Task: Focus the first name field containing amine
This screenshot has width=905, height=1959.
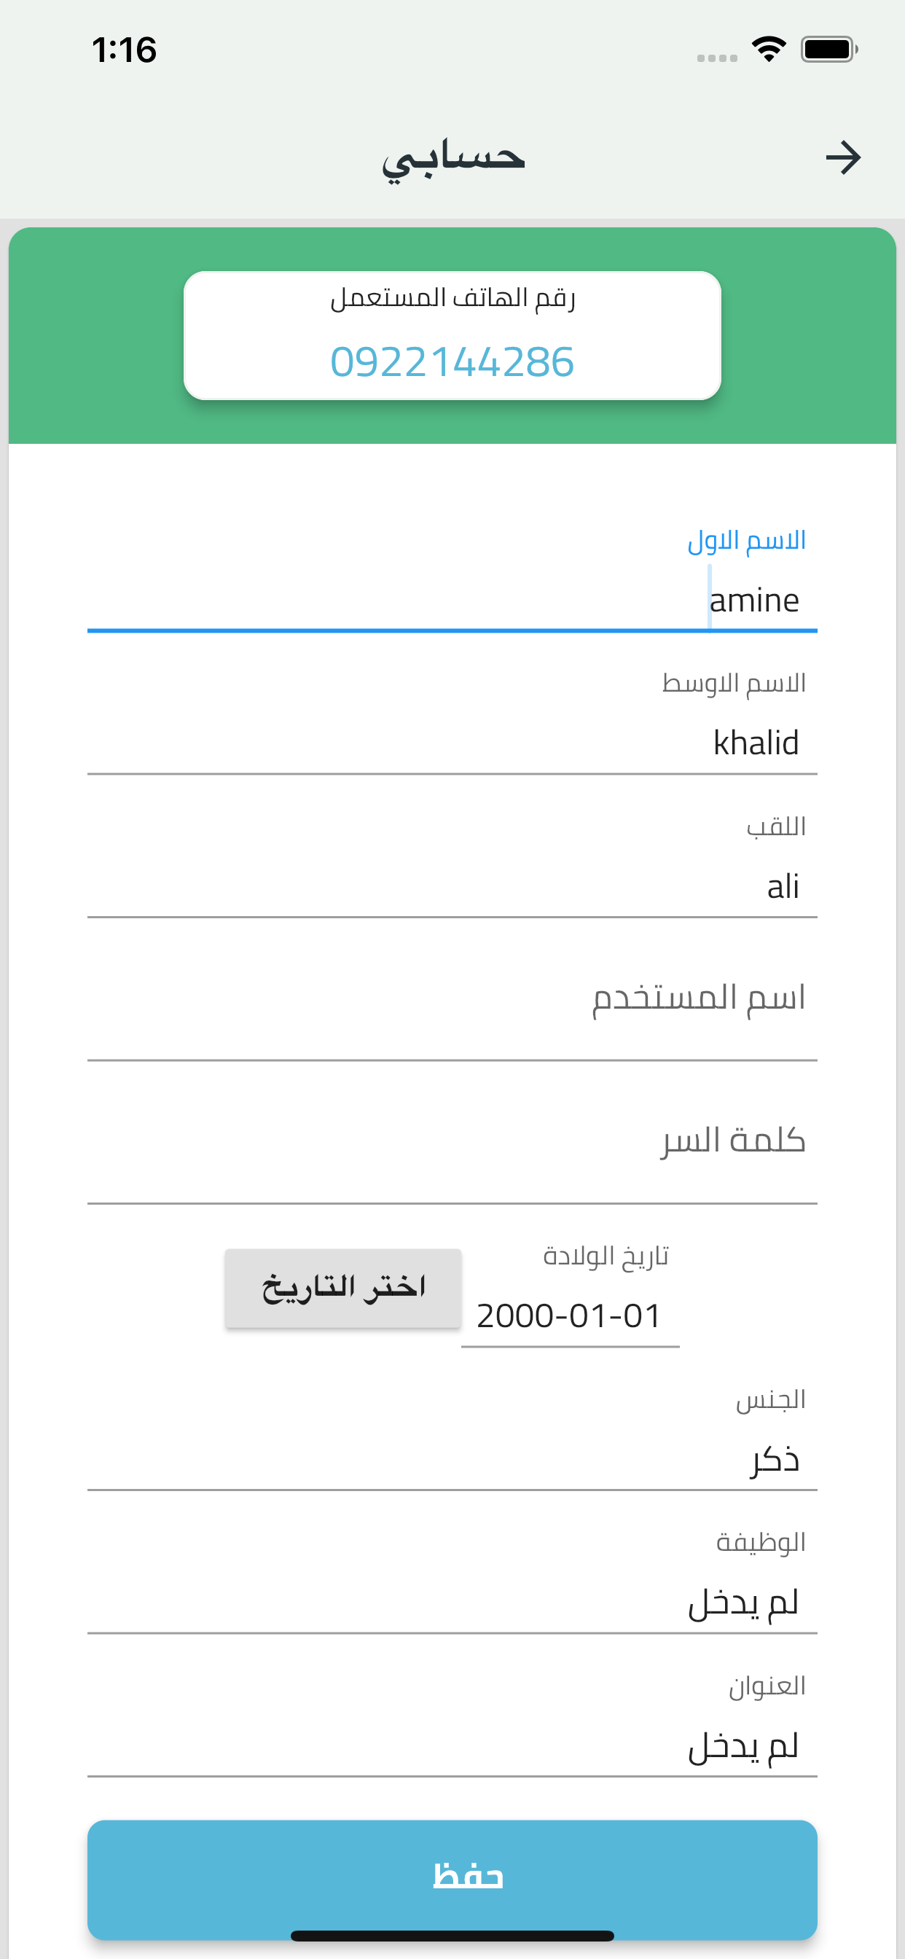Action: (x=452, y=601)
